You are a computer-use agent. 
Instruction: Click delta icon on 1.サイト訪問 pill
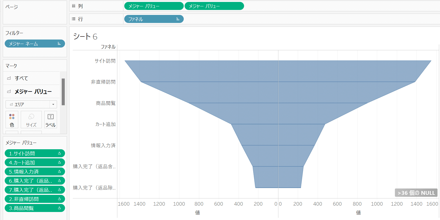click(59, 153)
